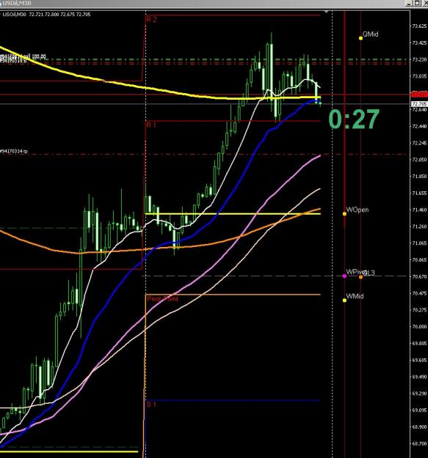Click the red price tag on the price scale
The image size is (428, 458).
(419, 95)
